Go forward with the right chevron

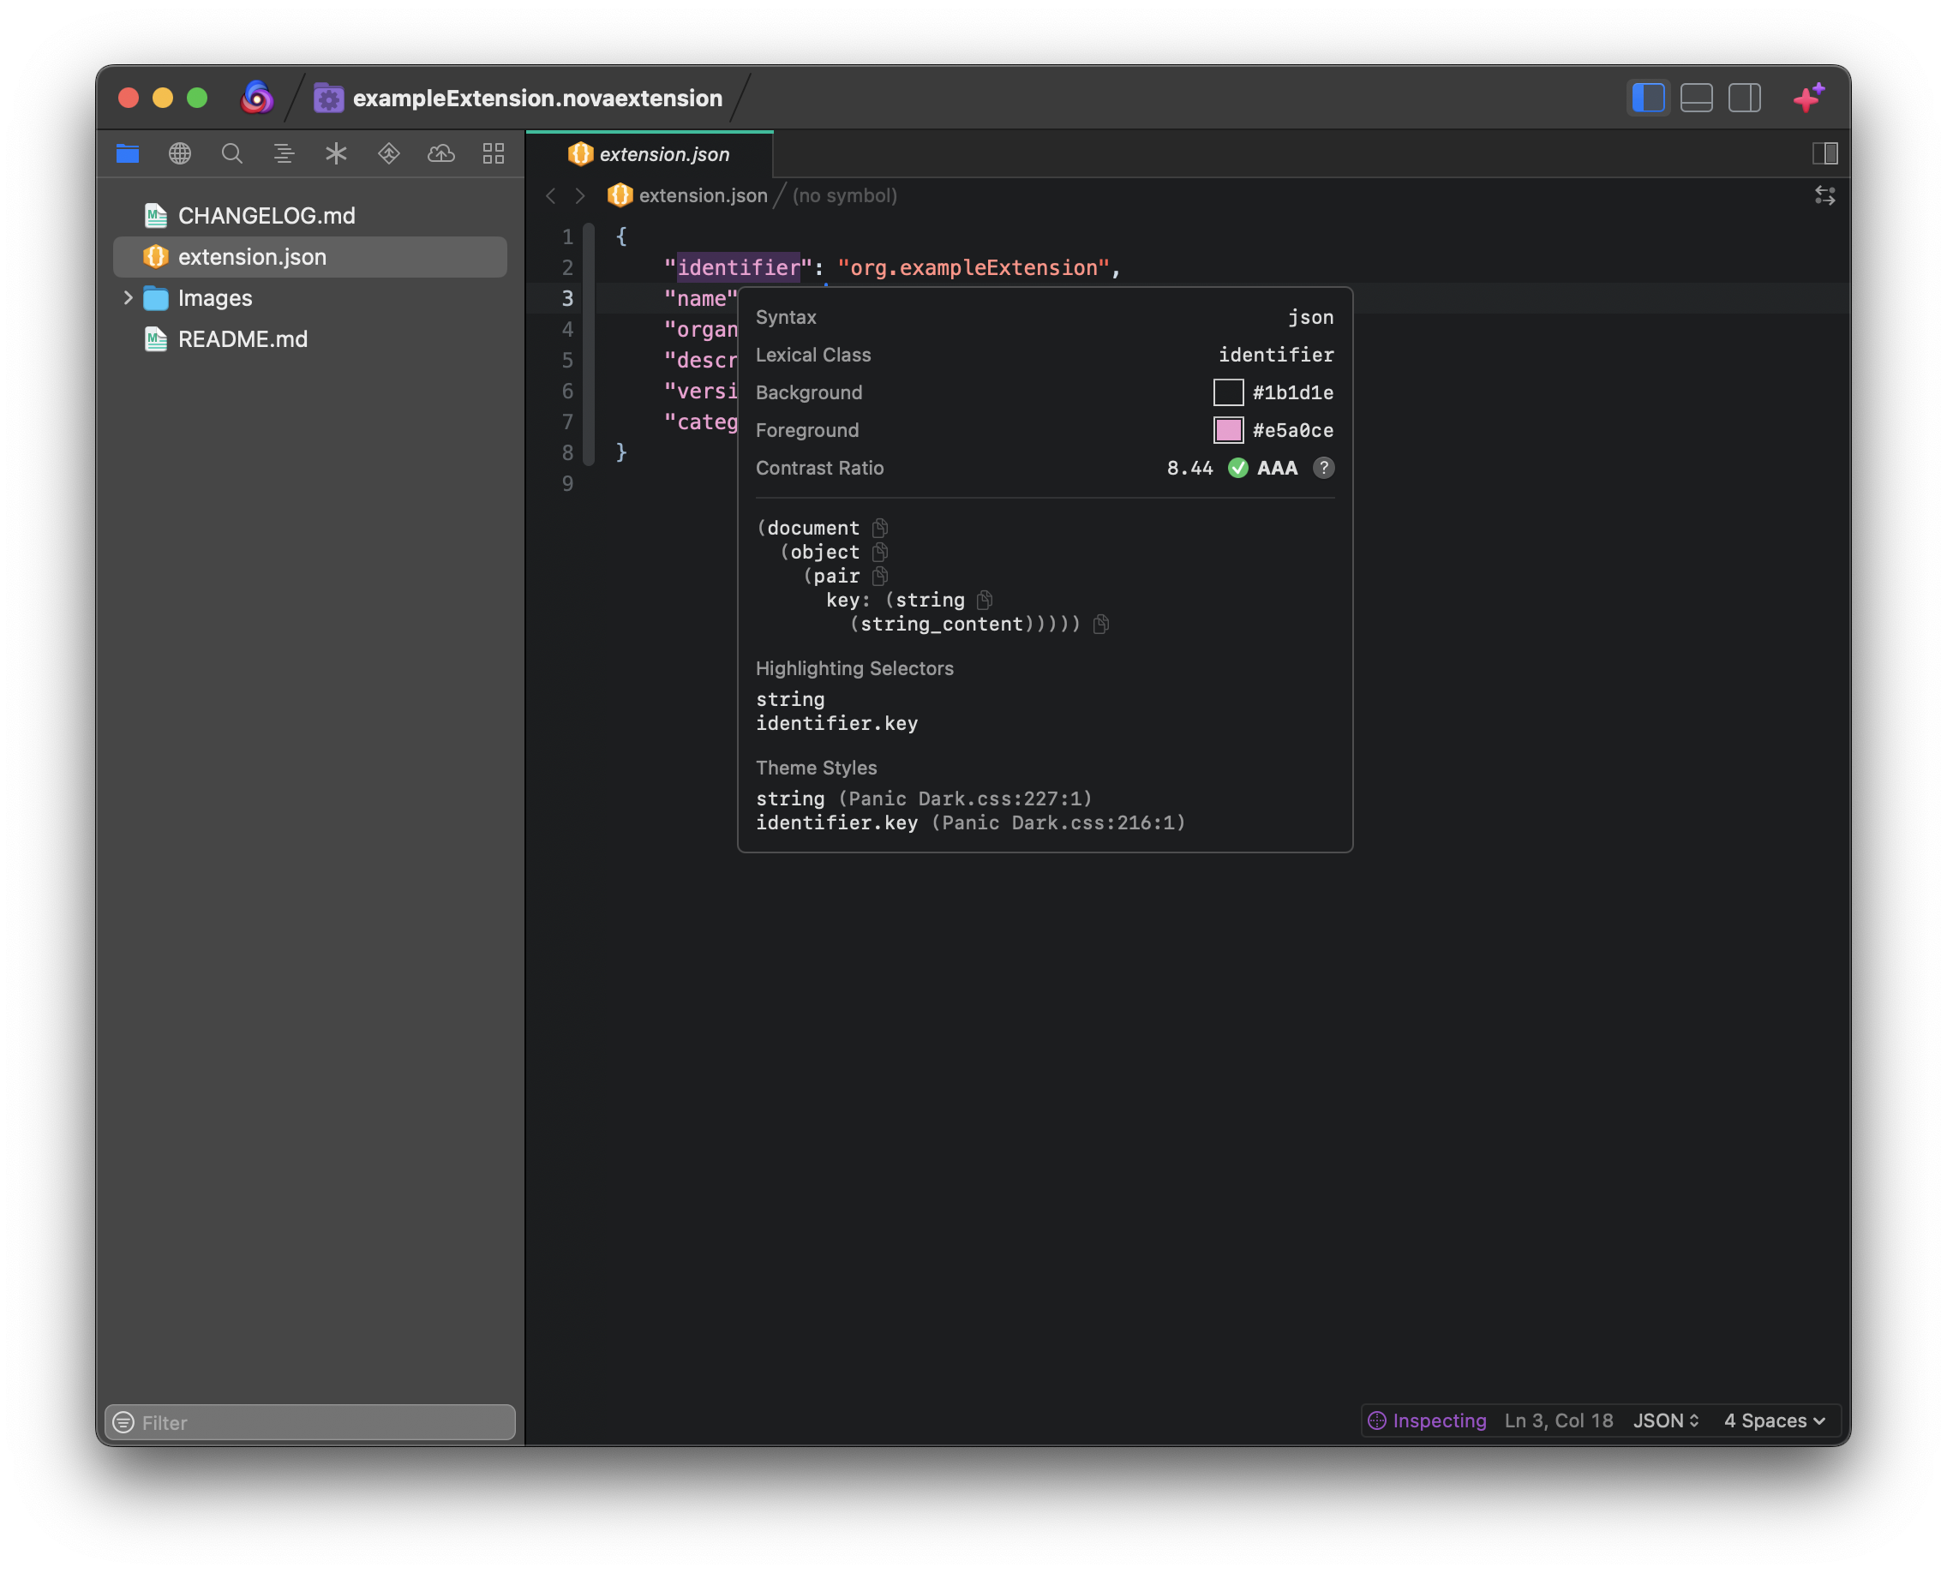tap(580, 195)
